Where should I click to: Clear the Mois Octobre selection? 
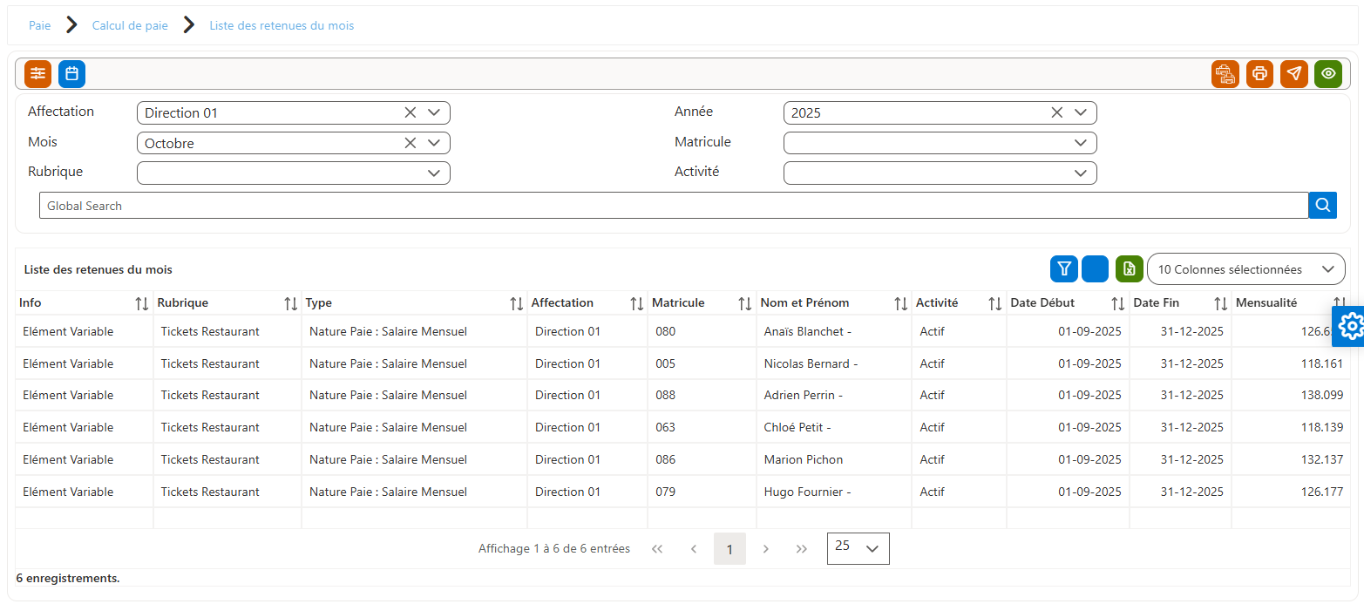pyautogui.click(x=411, y=143)
